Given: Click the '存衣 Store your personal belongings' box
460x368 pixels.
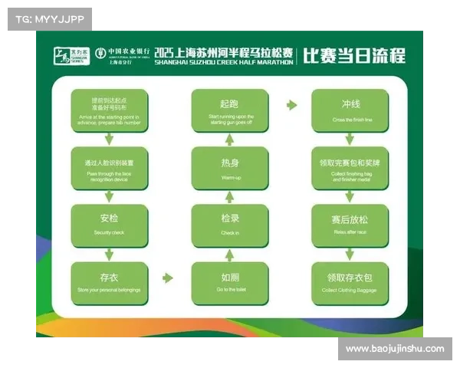Looking at the screenshot, I should (x=110, y=284).
